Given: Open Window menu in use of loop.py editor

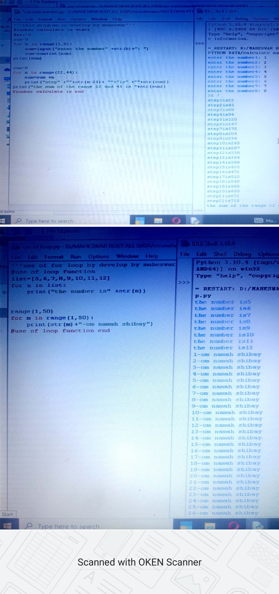Looking at the screenshot, I should 127,256.
